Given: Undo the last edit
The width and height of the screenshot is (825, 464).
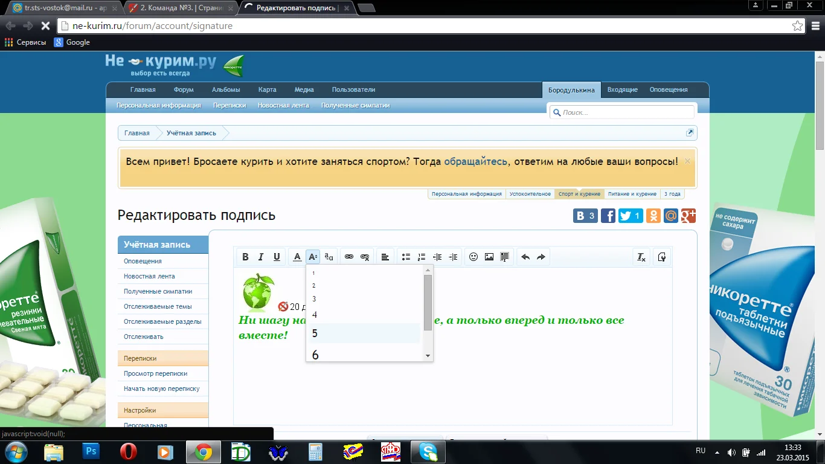Looking at the screenshot, I should click(x=525, y=257).
